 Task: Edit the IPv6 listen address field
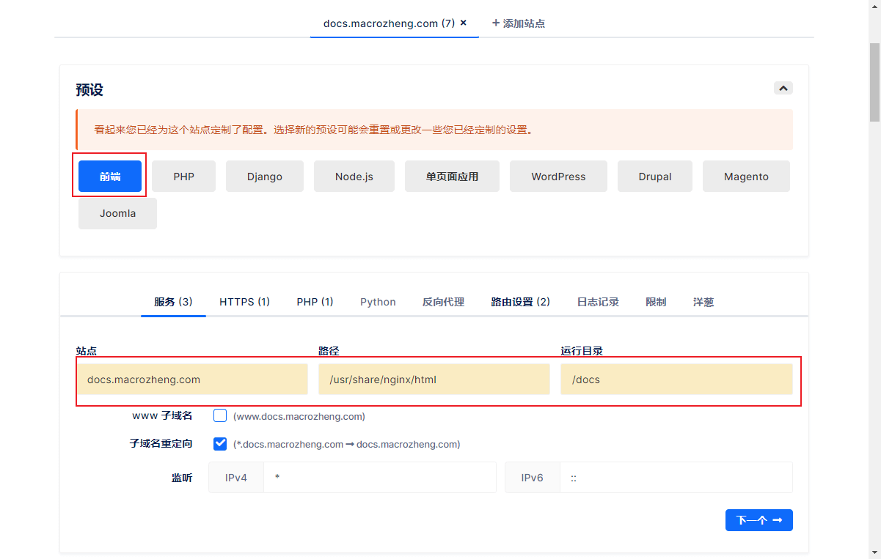[x=676, y=478]
